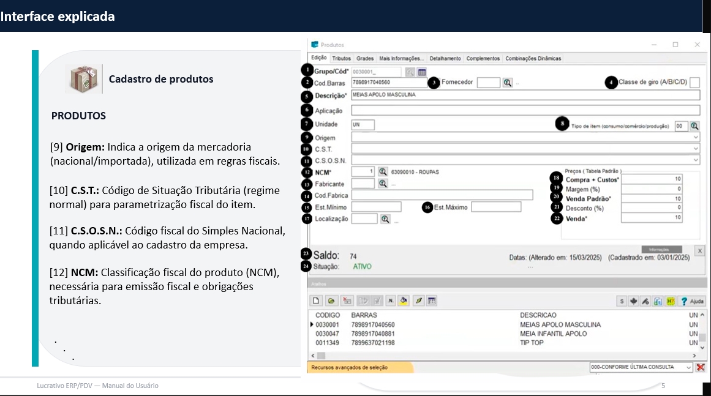The height and width of the screenshot is (396, 711).
Task: Expand the C.S.O.S.N. combo box
Action: (x=695, y=160)
